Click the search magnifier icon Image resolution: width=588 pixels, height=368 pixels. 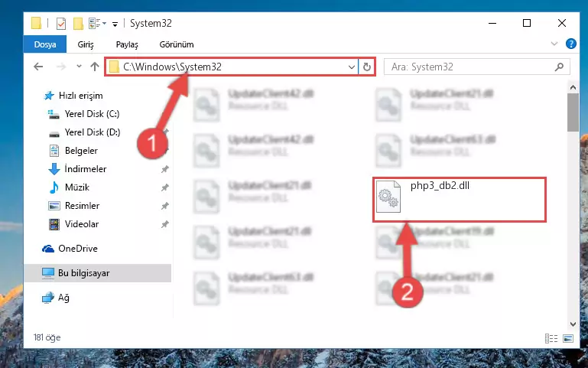click(559, 67)
